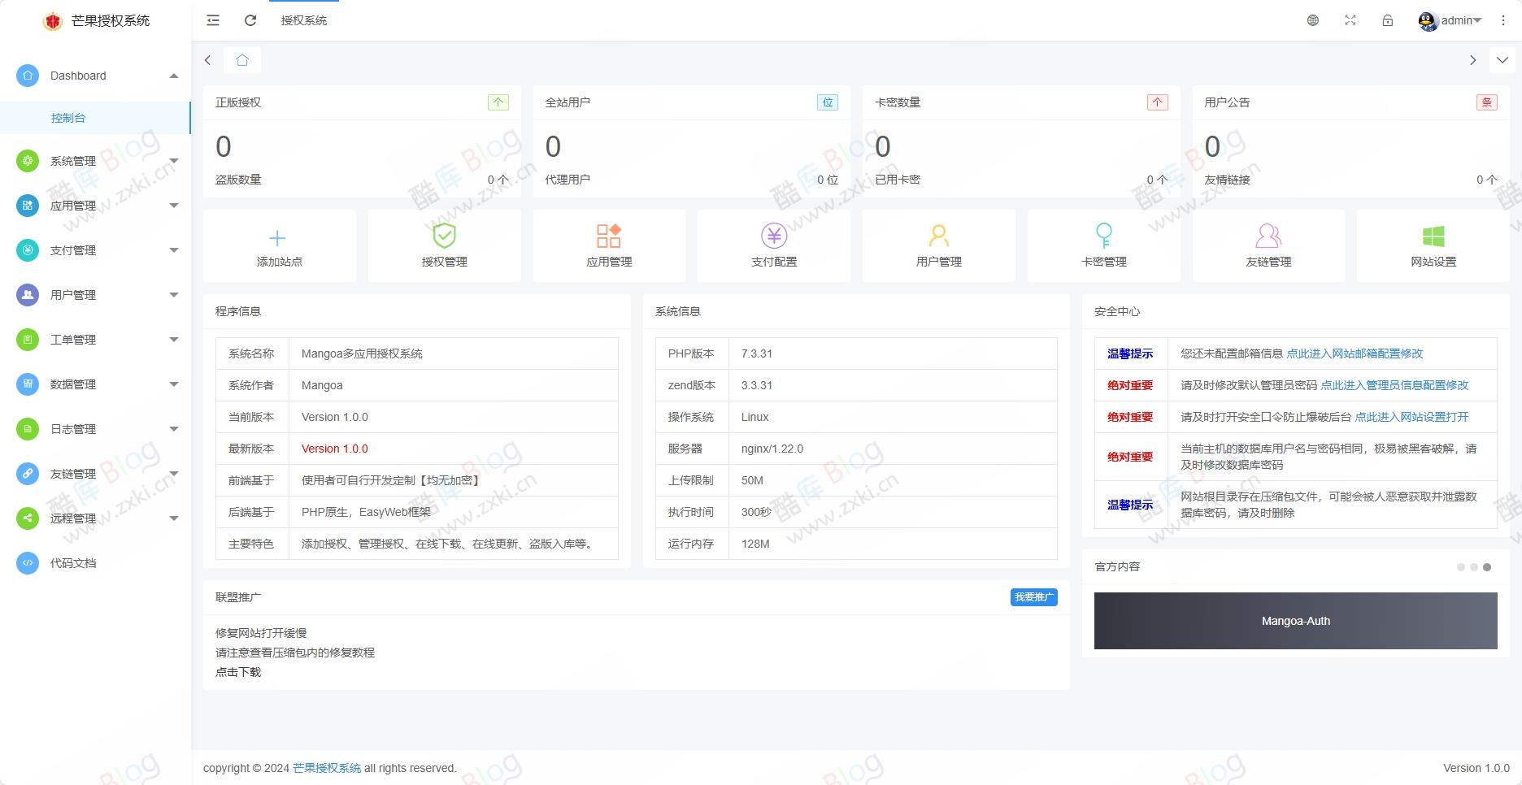This screenshot has width=1522, height=785.
Task: Click the 我要推广 button
Action: pyautogui.click(x=1033, y=596)
